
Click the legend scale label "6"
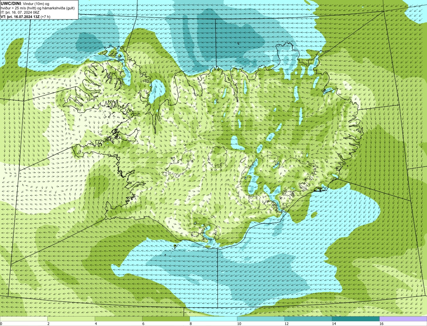143,324
